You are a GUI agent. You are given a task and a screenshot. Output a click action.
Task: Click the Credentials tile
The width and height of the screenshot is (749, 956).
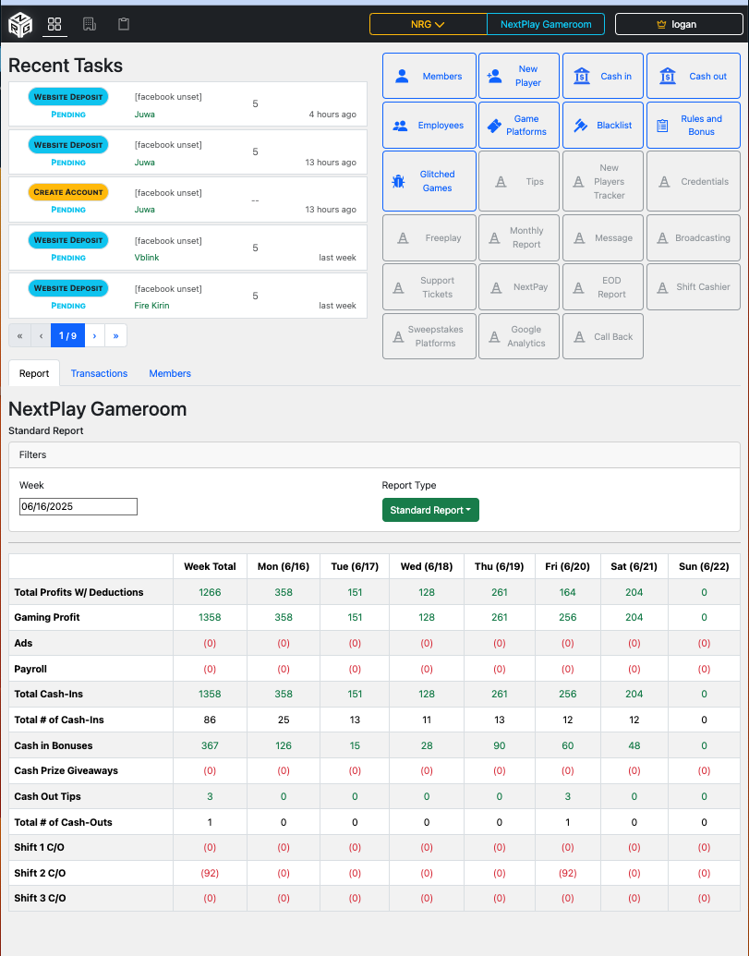694,181
